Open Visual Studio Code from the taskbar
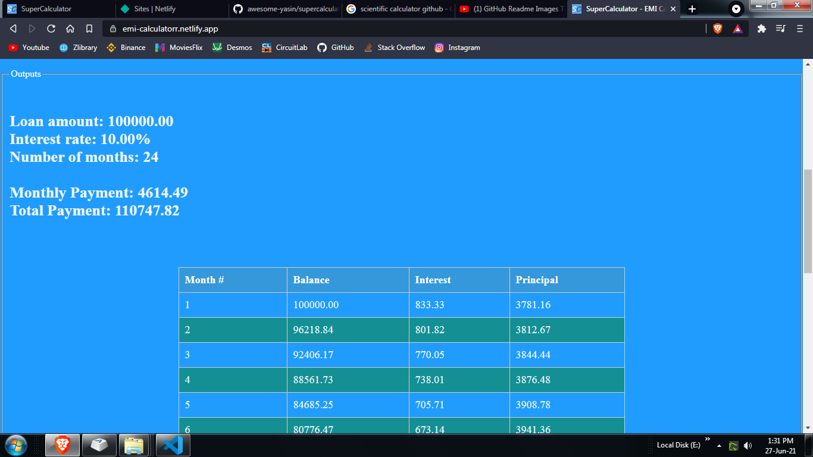Screen dimensions: 813x457 tap(173, 445)
